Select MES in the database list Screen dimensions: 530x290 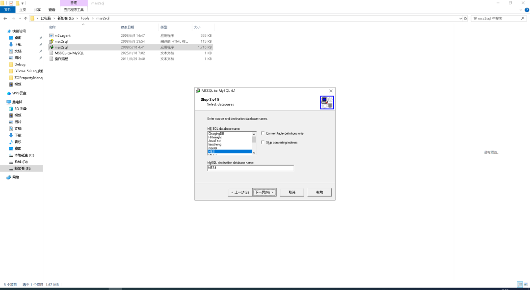pos(230,151)
